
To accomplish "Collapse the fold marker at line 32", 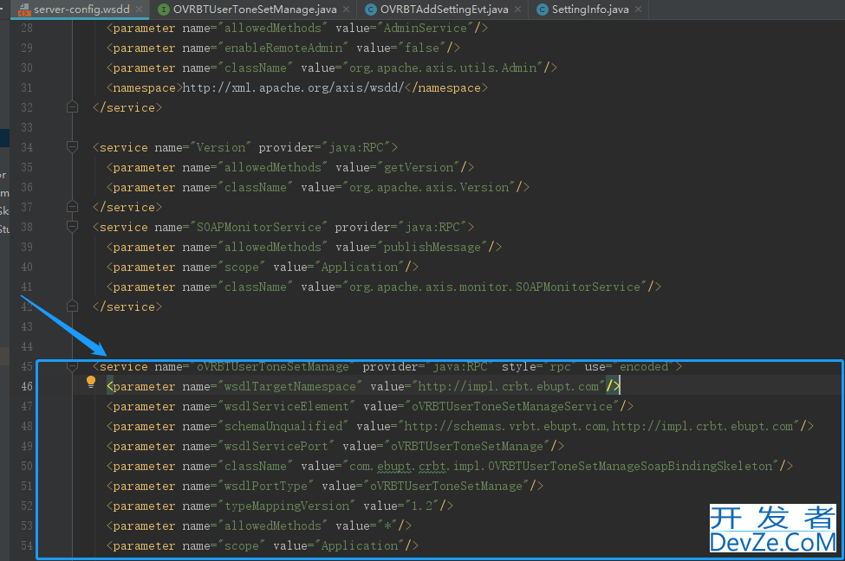I will [72, 107].
